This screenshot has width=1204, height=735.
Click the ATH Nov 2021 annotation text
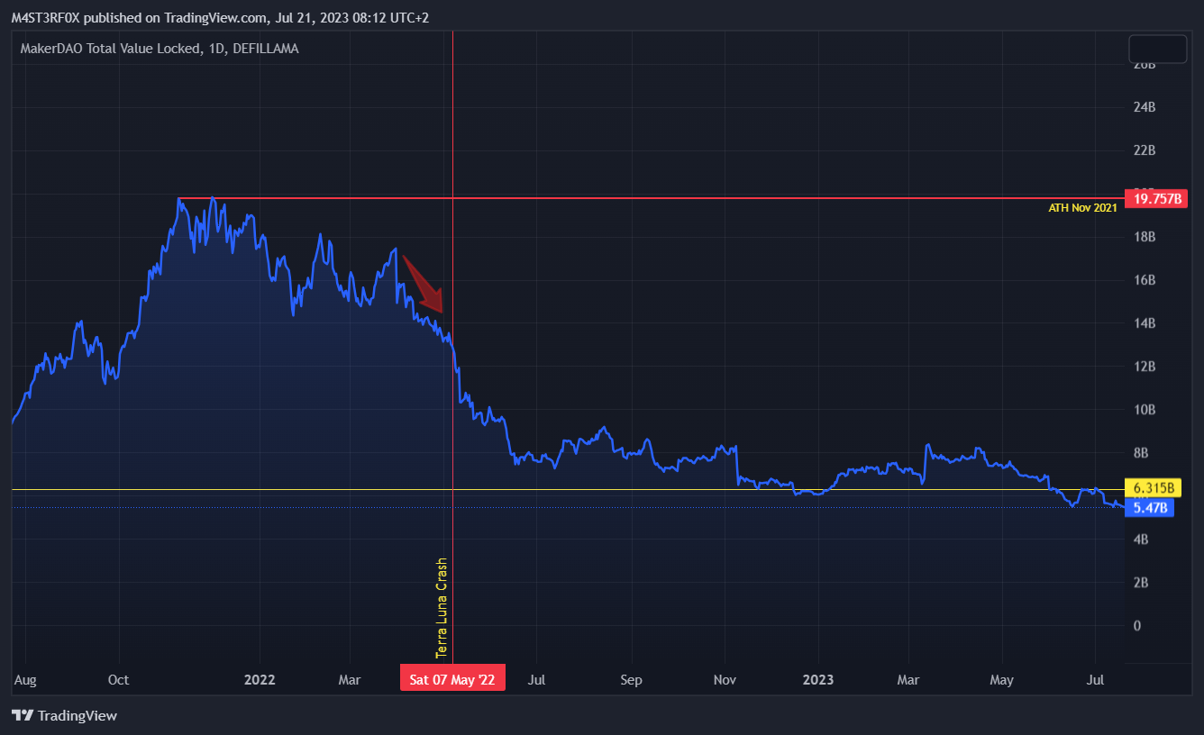tap(1082, 208)
